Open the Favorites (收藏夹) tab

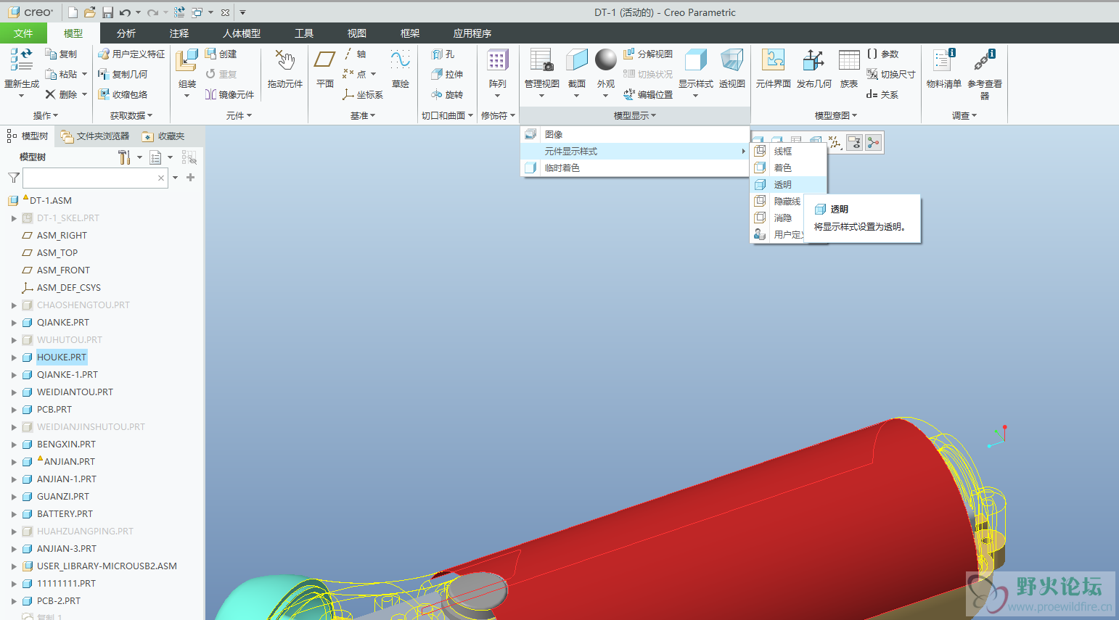tap(164, 136)
